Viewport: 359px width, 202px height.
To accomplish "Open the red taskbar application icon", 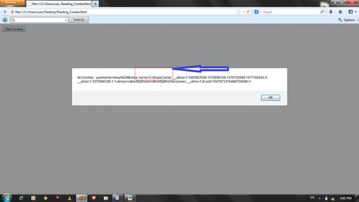I will (x=57, y=198).
